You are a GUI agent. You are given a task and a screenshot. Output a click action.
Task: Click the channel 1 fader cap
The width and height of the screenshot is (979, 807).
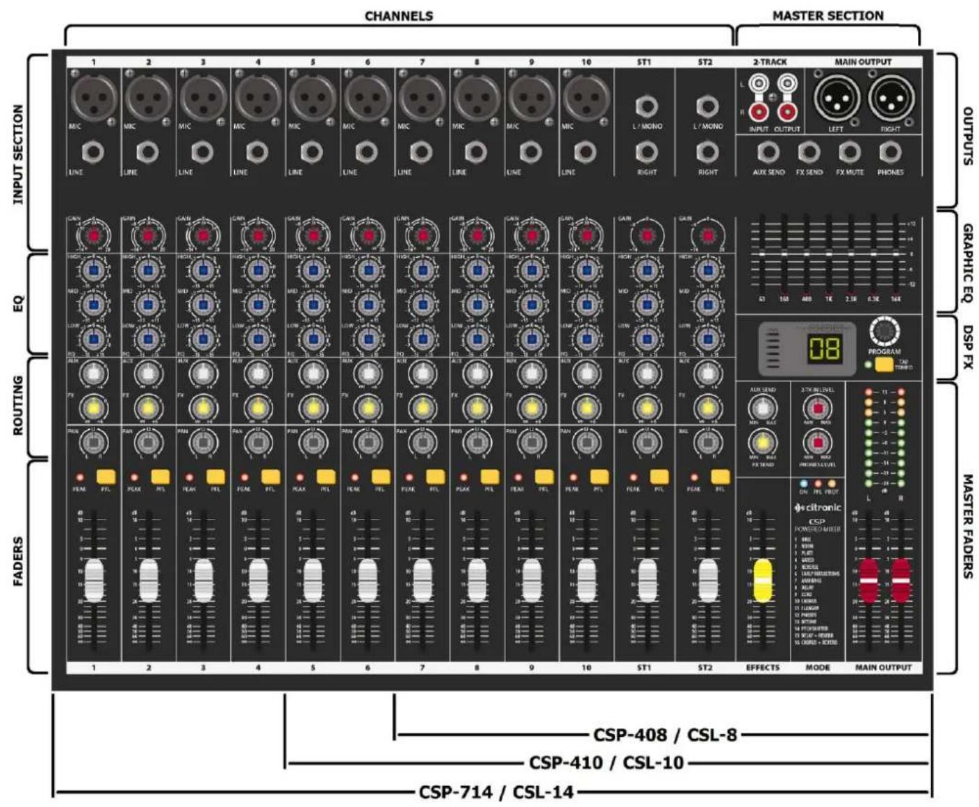pyautogui.click(x=93, y=580)
